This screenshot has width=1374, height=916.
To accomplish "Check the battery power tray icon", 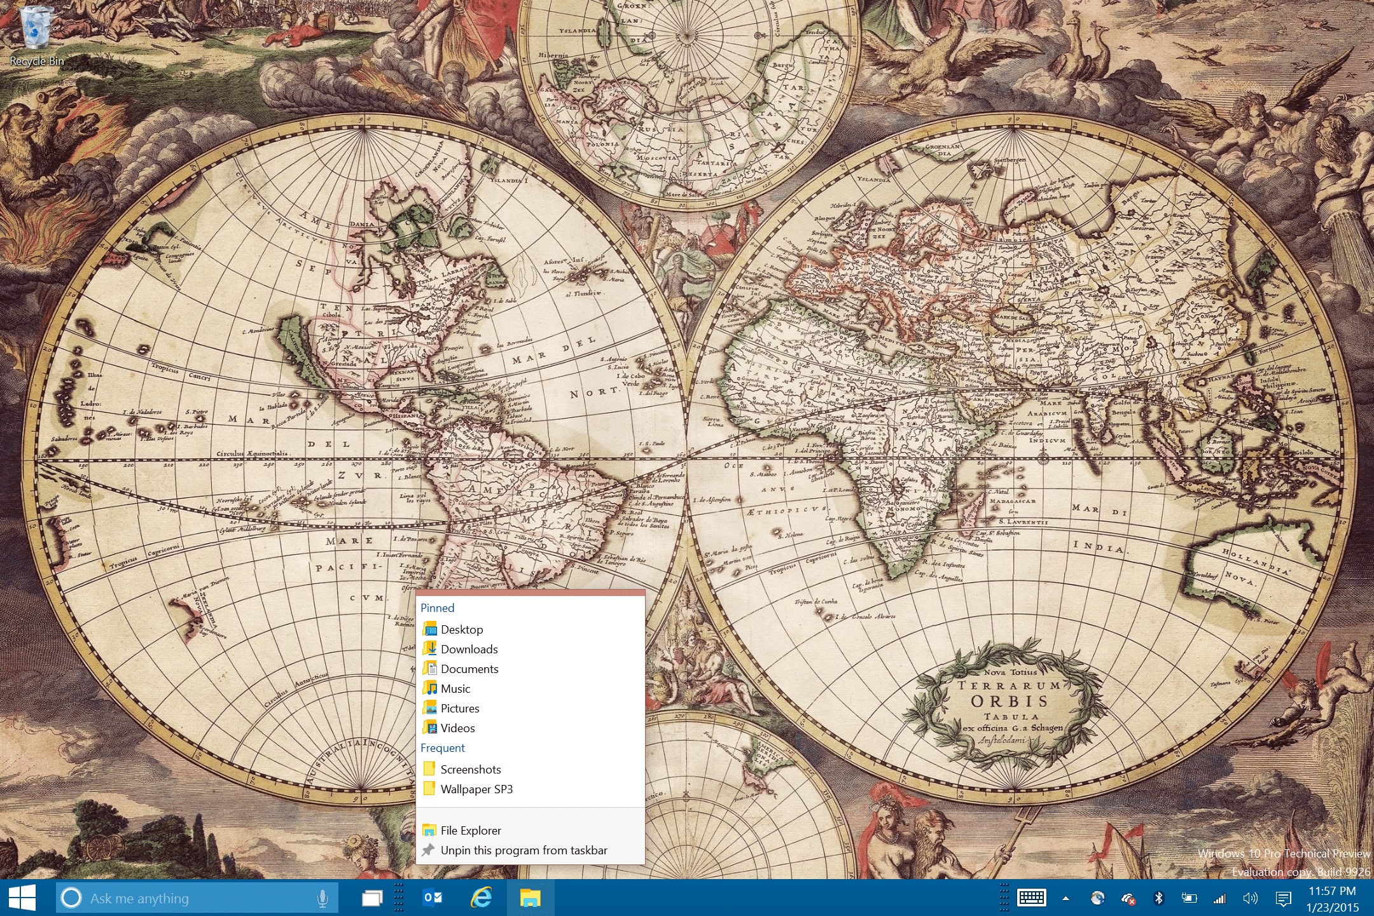I will (x=1189, y=898).
